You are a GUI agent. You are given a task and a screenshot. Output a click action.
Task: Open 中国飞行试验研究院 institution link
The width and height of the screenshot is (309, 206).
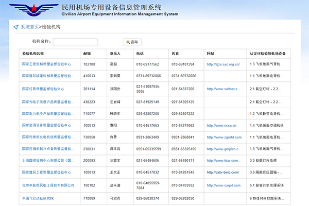[x=38, y=198]
